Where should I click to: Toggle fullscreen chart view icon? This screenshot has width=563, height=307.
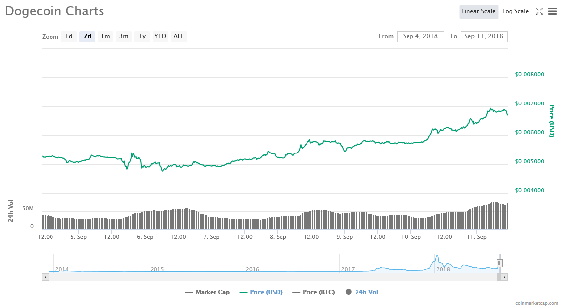[x=539, y=11]
